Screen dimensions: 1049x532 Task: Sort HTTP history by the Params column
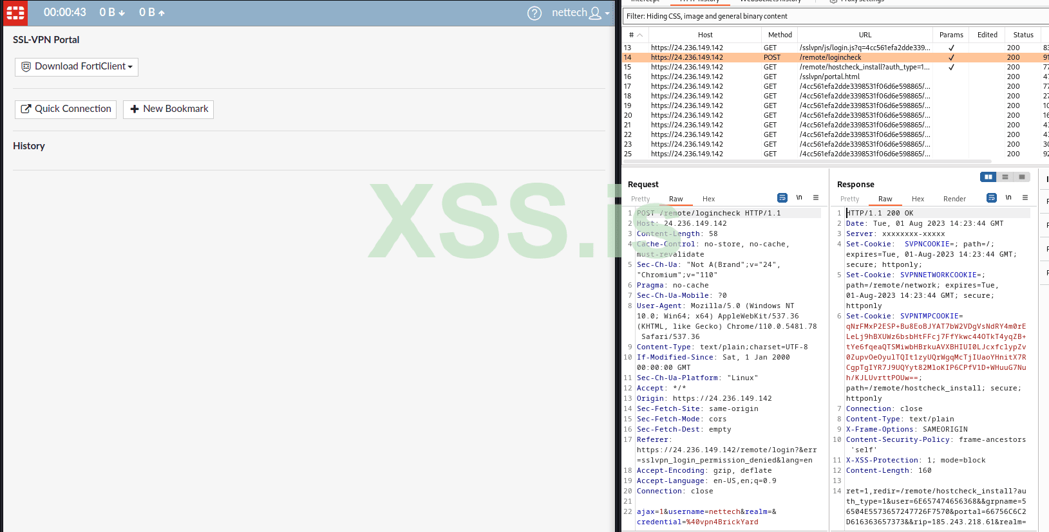click(951, 35)
